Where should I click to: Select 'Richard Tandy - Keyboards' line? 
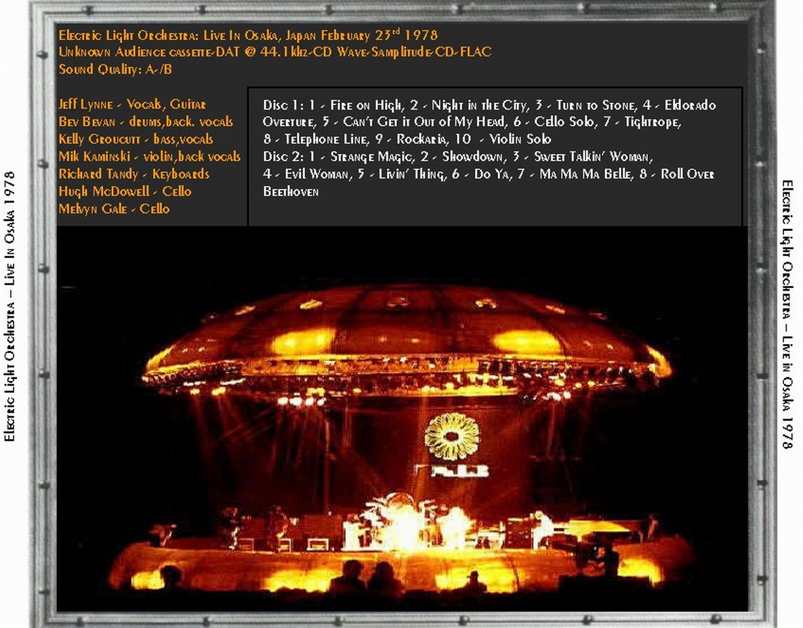point(133,174)
